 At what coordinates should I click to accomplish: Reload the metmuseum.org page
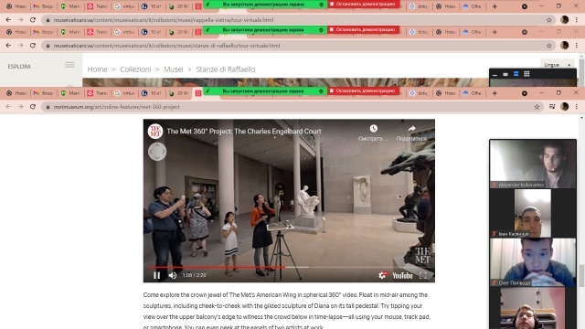tap(33, 107)
